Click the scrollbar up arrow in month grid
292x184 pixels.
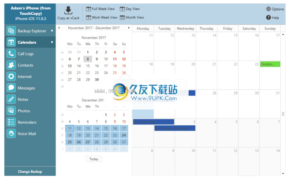coord(283,35)
